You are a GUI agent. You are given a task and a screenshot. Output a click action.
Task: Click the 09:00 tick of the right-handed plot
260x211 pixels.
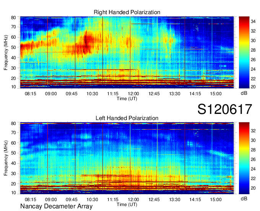coord(51,94)
